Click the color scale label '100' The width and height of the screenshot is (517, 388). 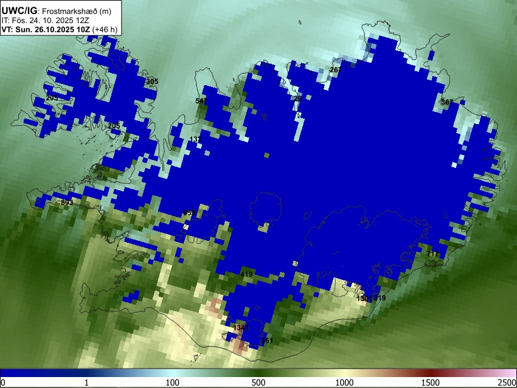pyautogui.click(x=173, y=383)
